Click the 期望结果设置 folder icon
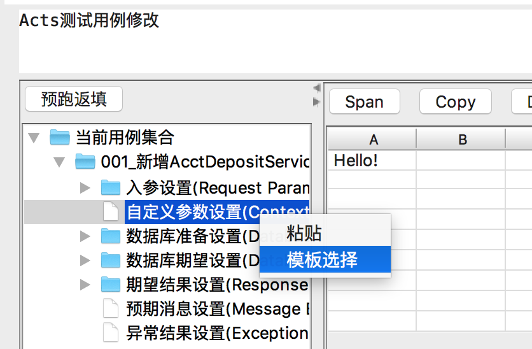 coord(111,284)
